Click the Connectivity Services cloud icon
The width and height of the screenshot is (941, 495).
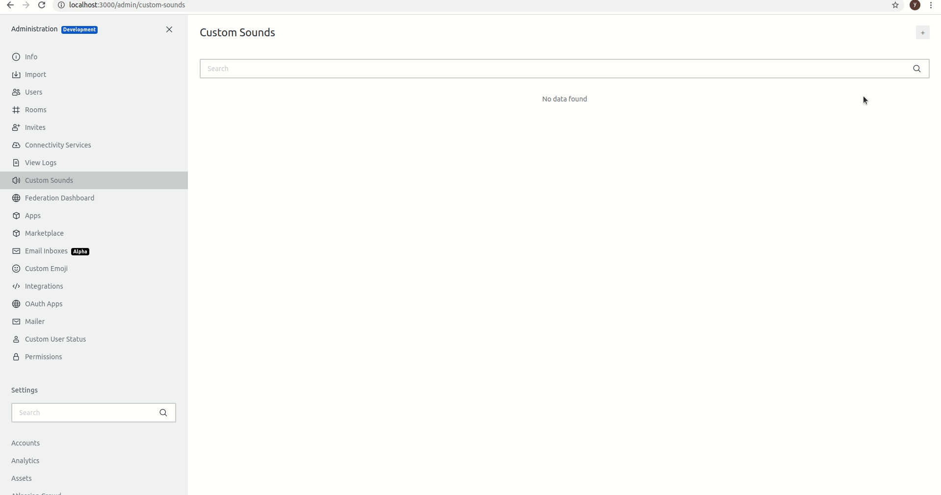(x=16, y=145)
